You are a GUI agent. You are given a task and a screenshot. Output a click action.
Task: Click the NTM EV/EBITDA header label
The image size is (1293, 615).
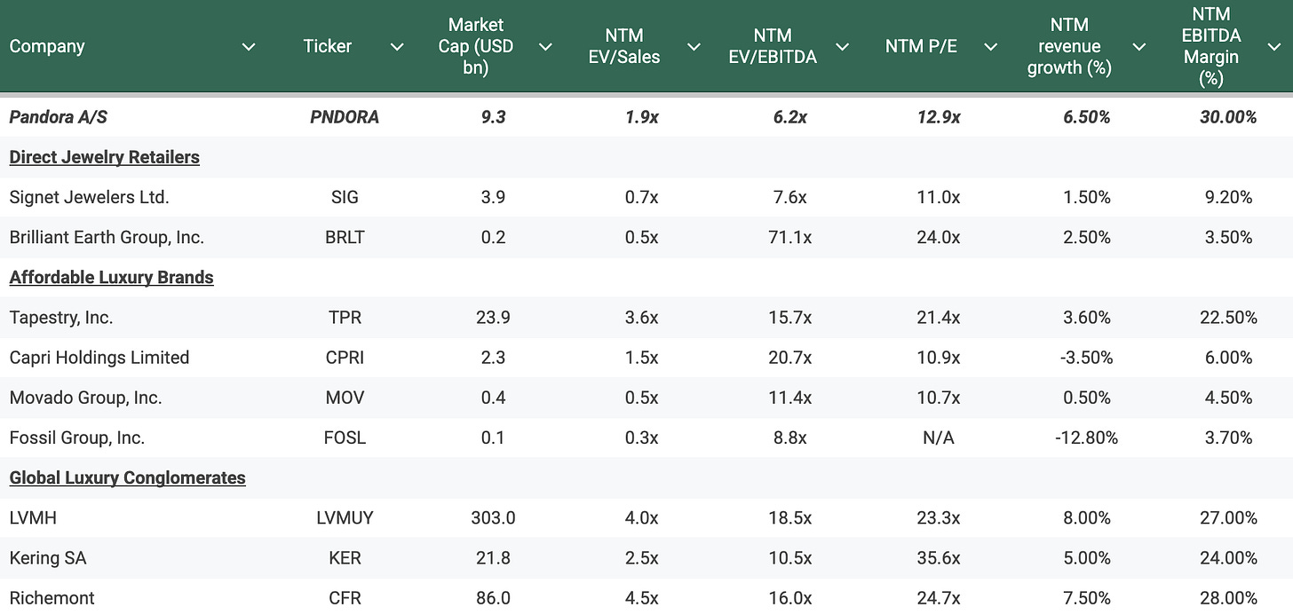point(773,46)
